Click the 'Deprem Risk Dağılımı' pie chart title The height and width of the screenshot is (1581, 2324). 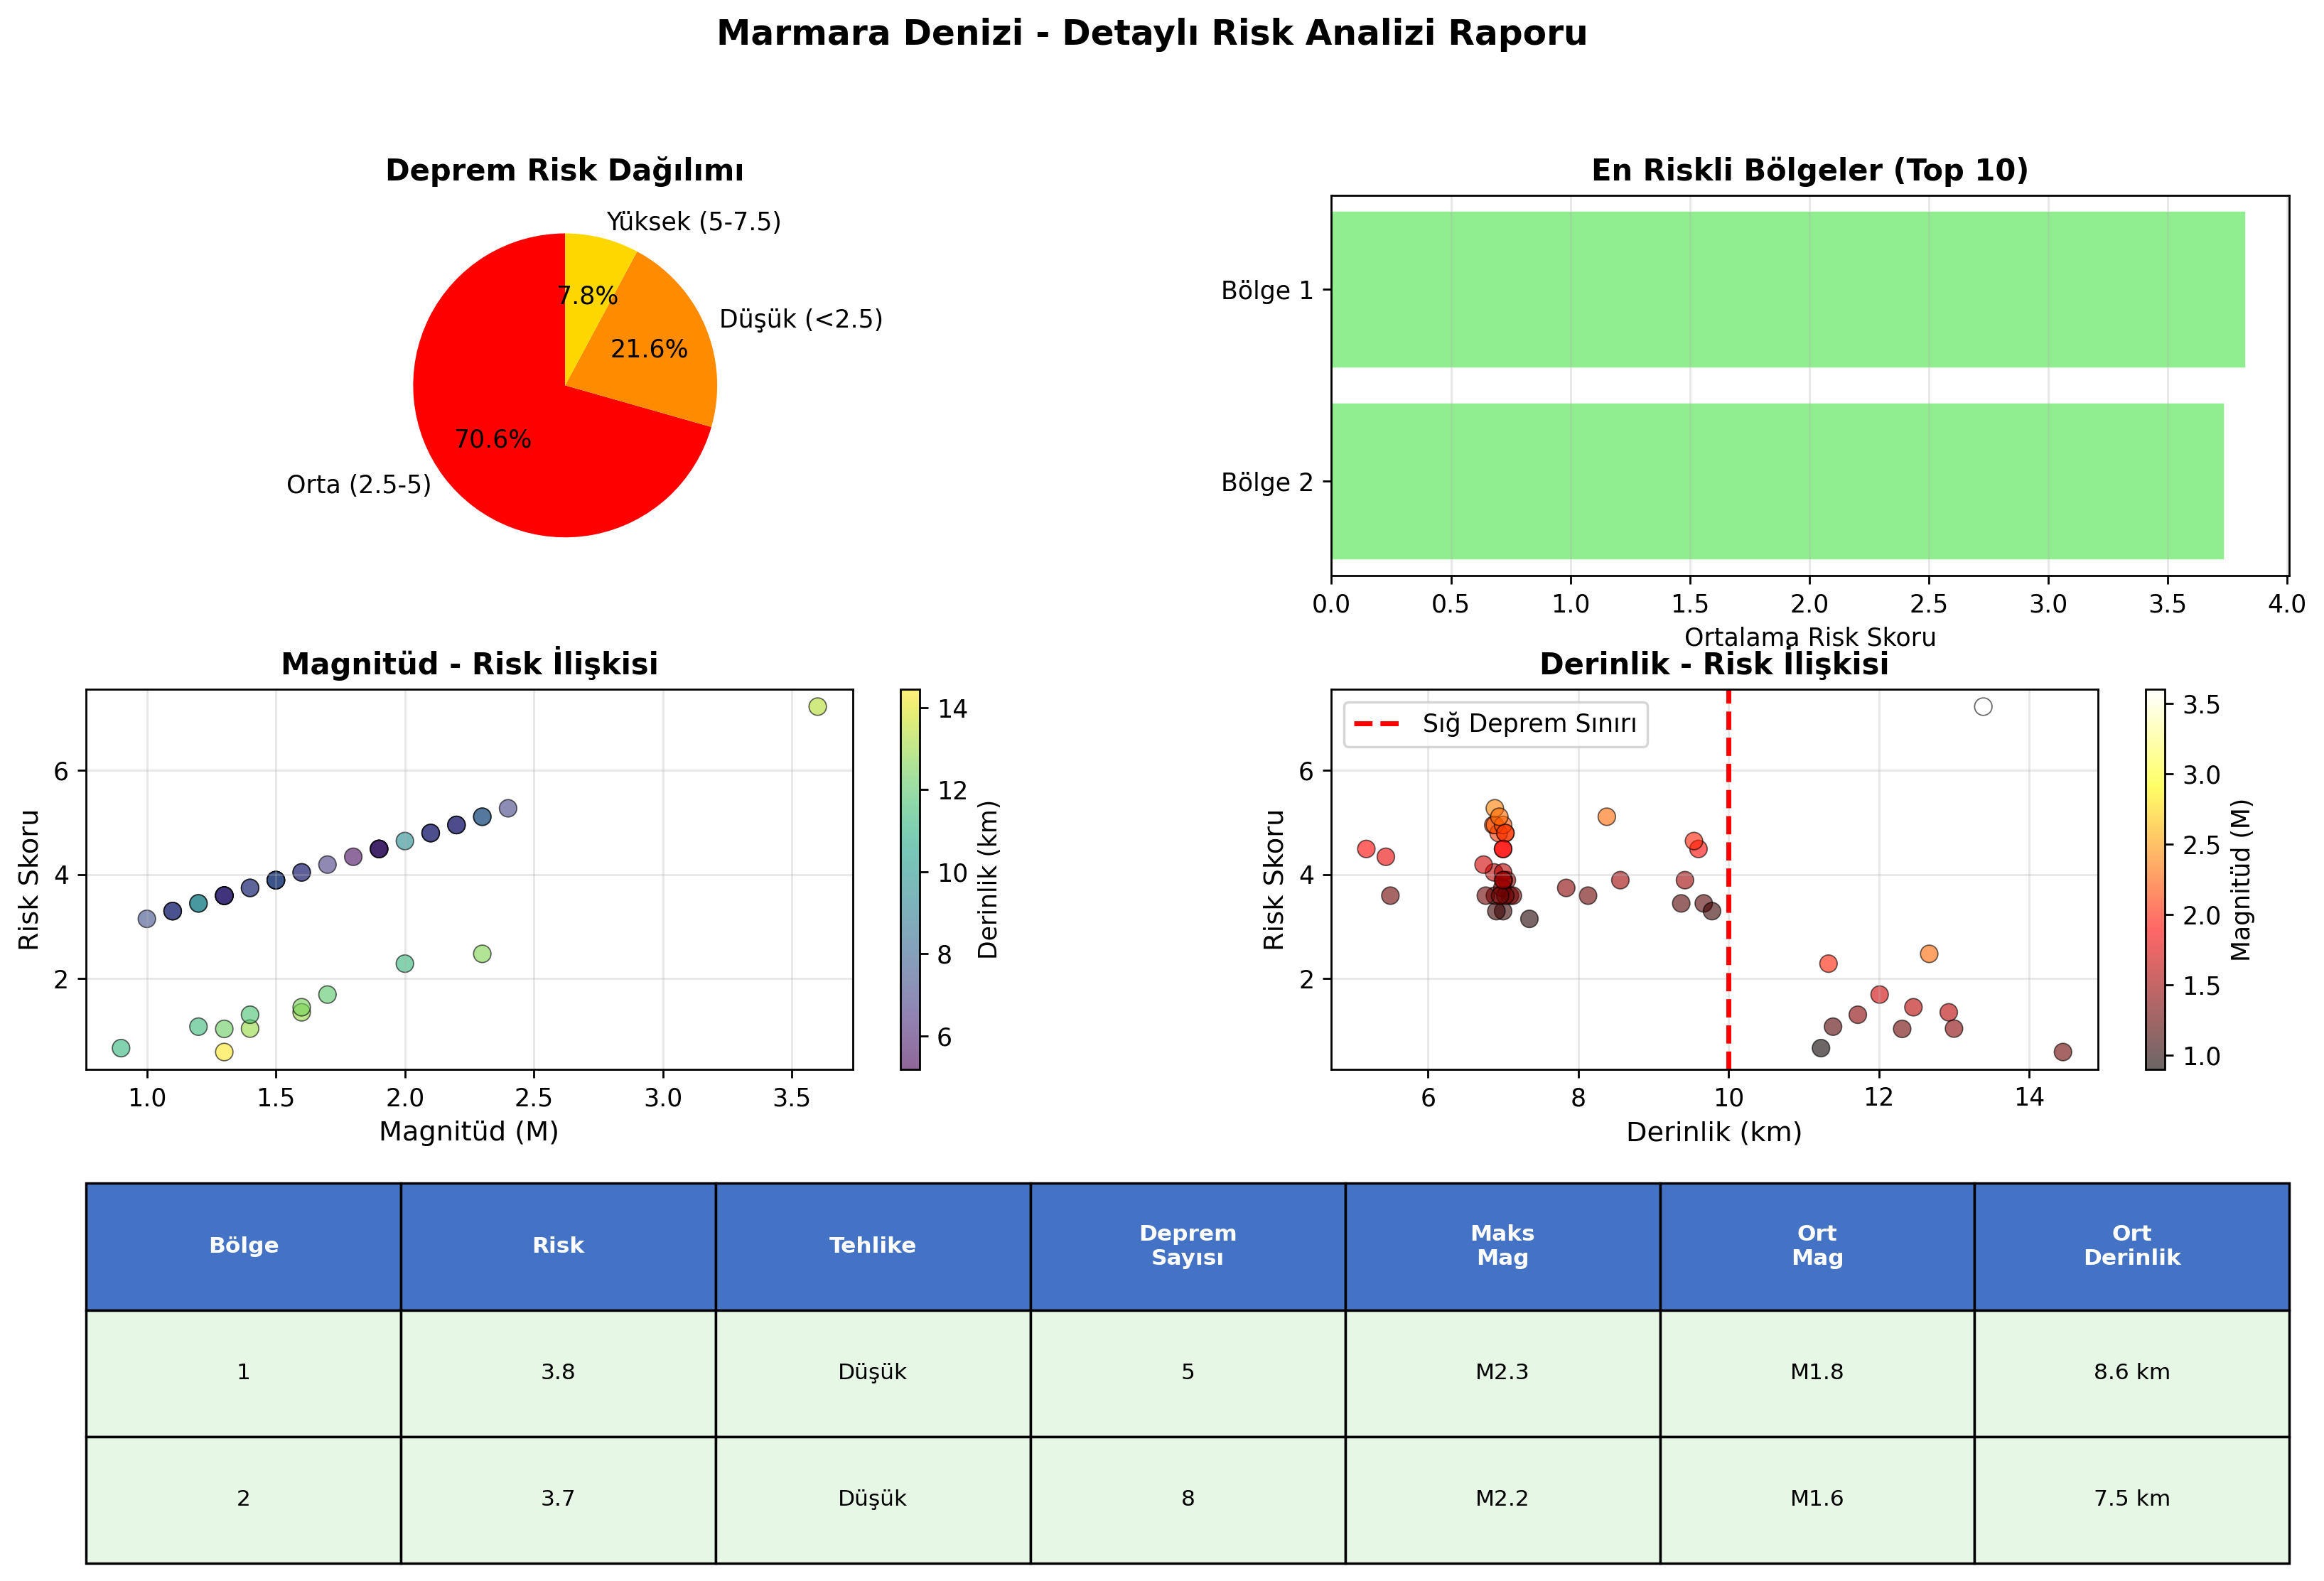(564, 170)
